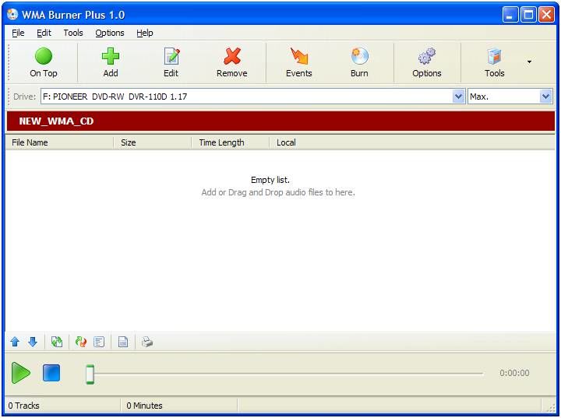Click the Remove red X icon
The height and width of the screenshot is (418, 561).
coord(232,56)
